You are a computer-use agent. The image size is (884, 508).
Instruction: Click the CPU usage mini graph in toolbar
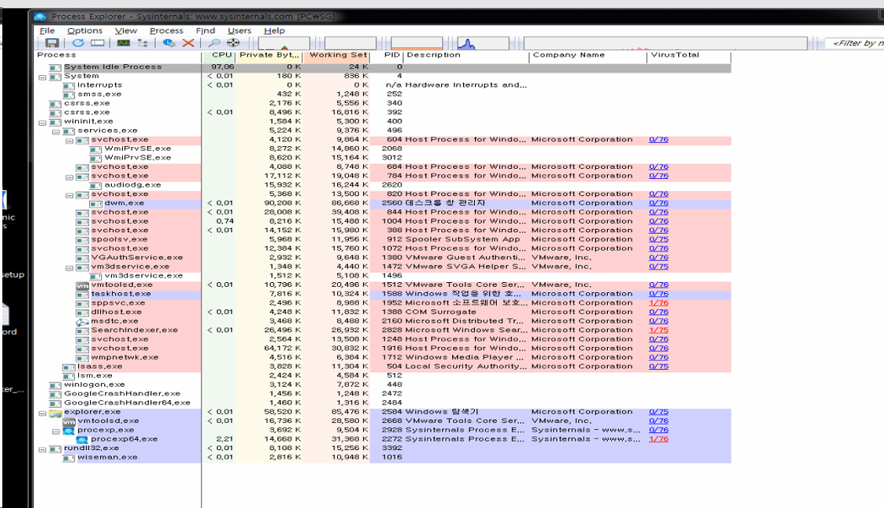pyautogui.click(x=284, y=43)
